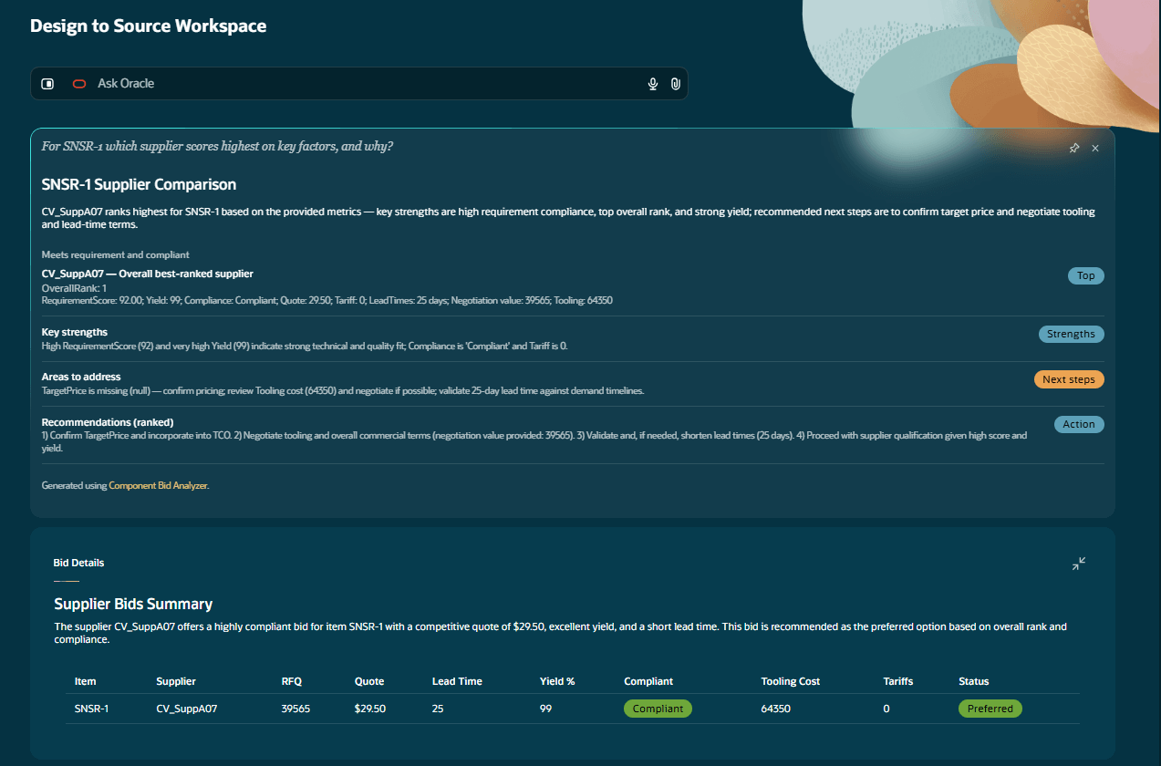Pin the SNSR-1 Supplier Comparison answer
Image resolution: width=1161 pixels, height=766 pixels.
(1073, 148)
